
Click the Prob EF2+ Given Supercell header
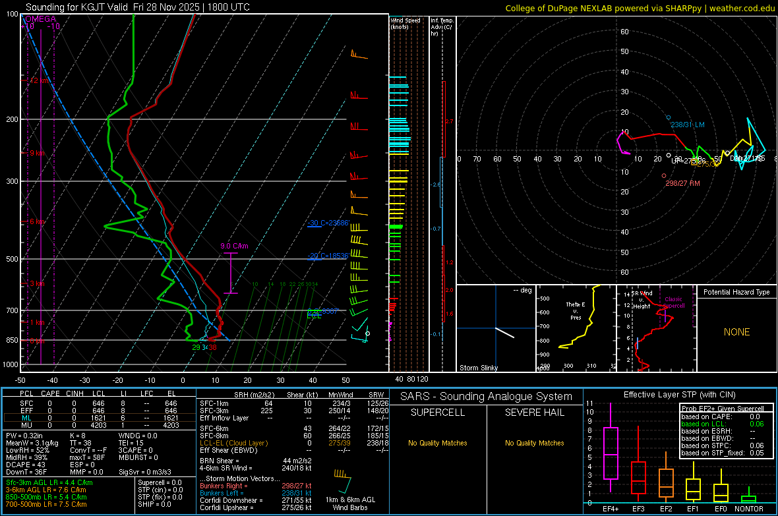(x=723, y=409)
